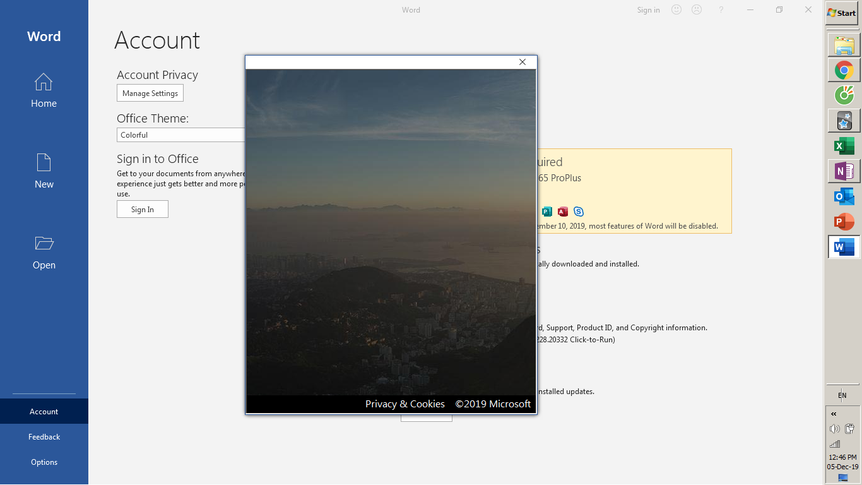Open Help via the question mark icon
The image size is (862, 485).
tap(721, 10)
